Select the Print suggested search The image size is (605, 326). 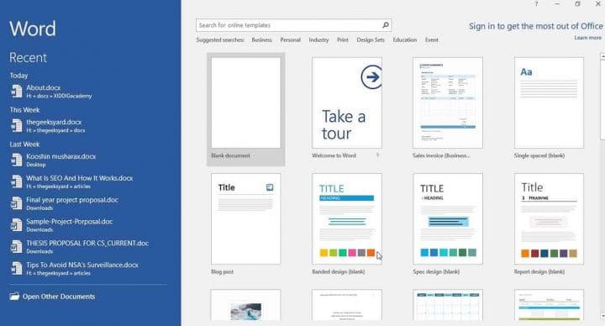click(343, 39)
